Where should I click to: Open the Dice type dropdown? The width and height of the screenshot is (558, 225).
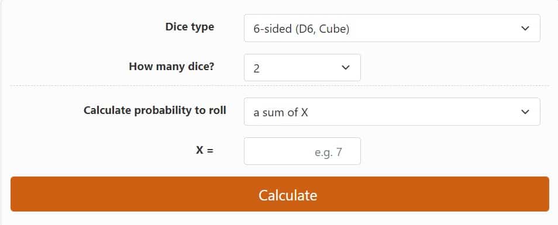pos(392,28)
